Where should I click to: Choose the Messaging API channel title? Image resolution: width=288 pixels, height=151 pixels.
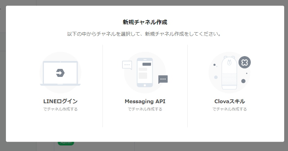[145, 101]
